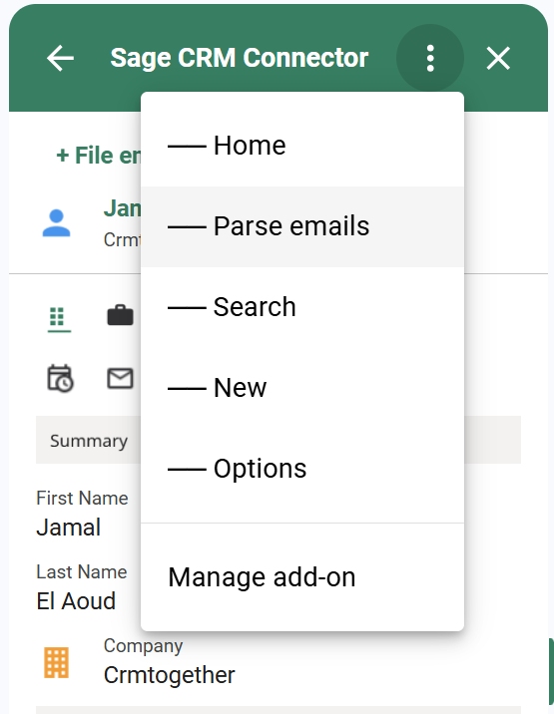Click the + File email link
Viewport: 554px width, 714px height.
click(x=99, y=156)
